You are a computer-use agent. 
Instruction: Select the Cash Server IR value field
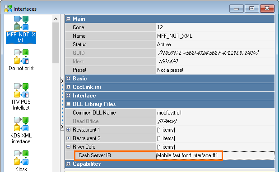pyautogui.click(x=215, y=155)
